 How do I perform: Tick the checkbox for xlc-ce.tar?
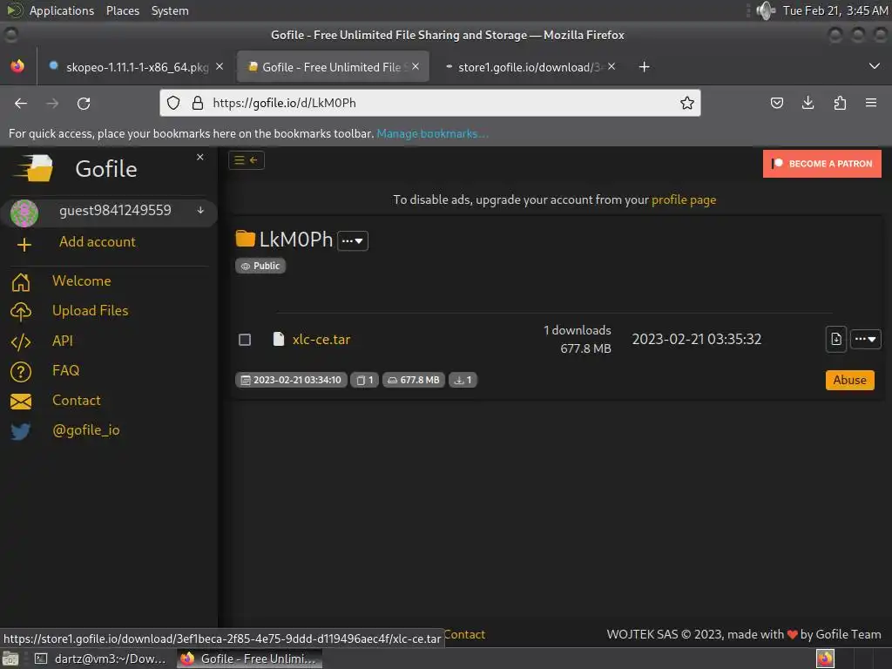(x=245, y=340)
